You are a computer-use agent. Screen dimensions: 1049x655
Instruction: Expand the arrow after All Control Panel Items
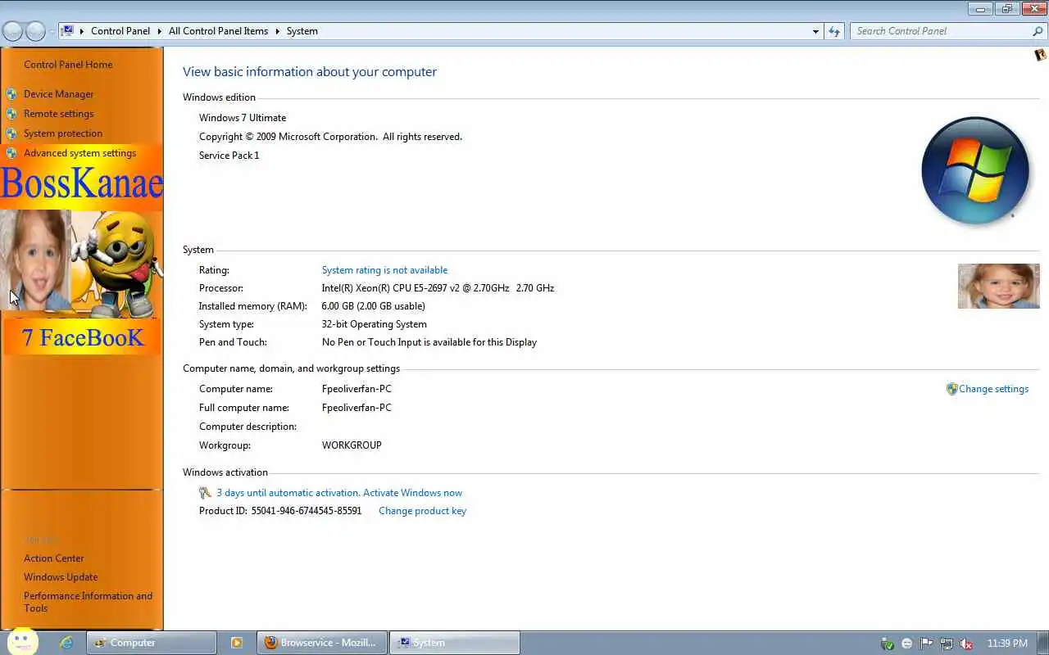click(278, 31)
